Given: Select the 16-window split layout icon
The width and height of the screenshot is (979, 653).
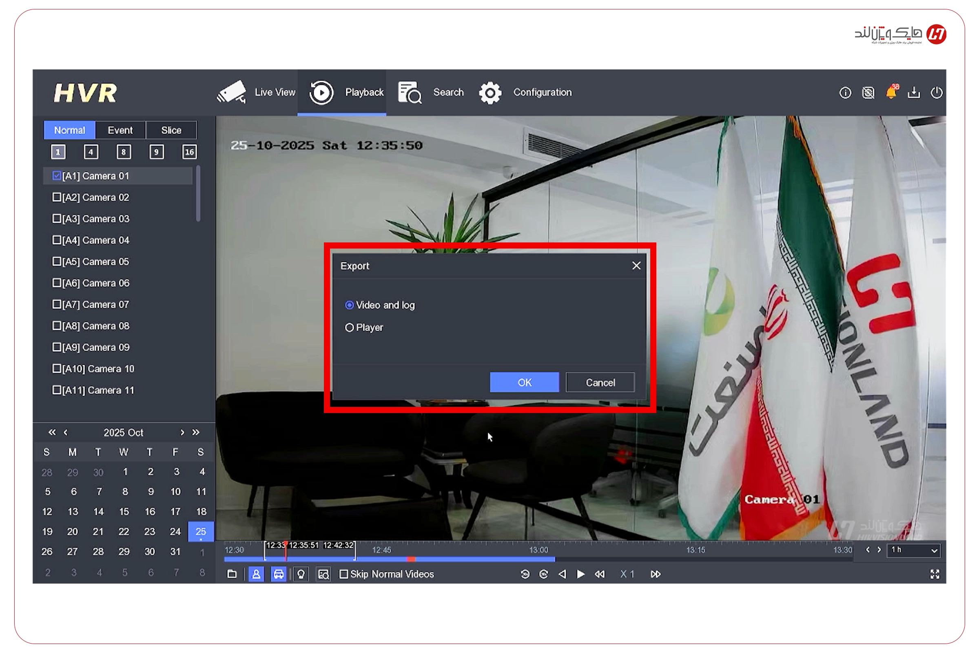Looking at the screenshot, I should [189, 152].
